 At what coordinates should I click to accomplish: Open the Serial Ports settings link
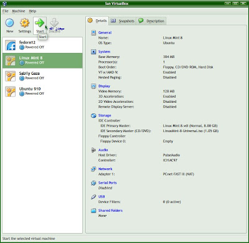tap(108, 183)
